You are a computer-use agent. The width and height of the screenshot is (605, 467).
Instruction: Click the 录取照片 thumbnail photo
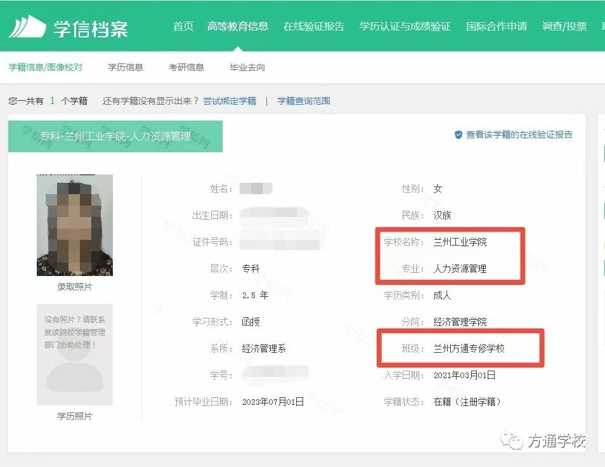[x=74, y=225]
